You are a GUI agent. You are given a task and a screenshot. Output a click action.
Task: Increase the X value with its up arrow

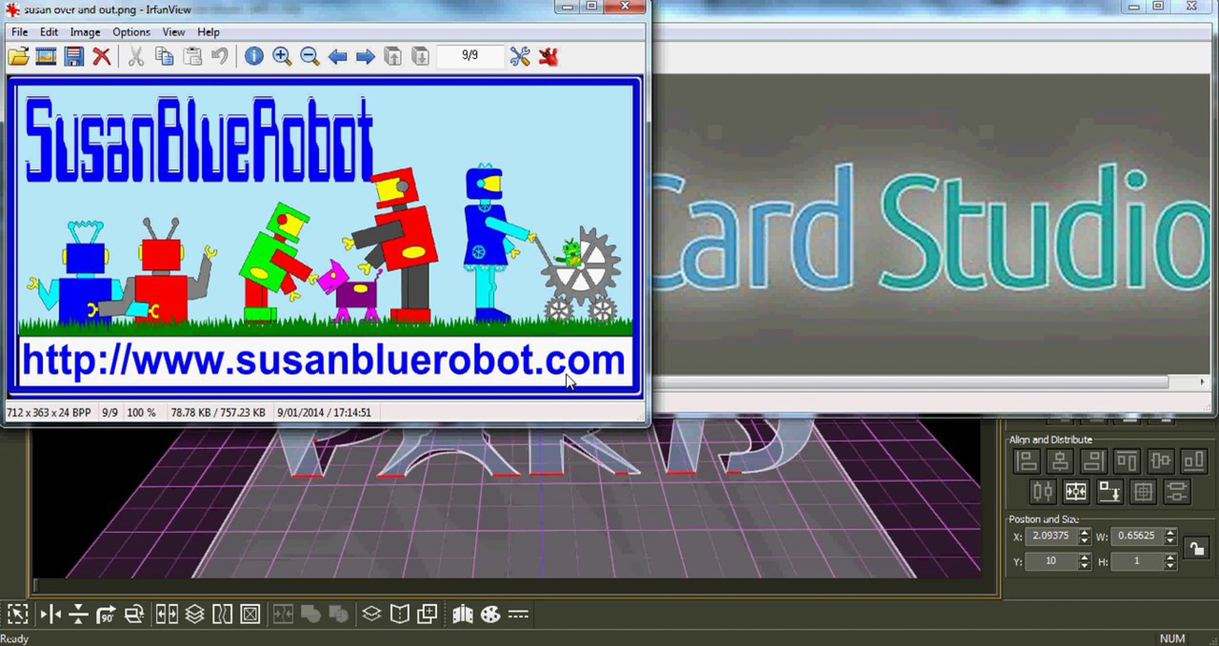point(1084,532)
